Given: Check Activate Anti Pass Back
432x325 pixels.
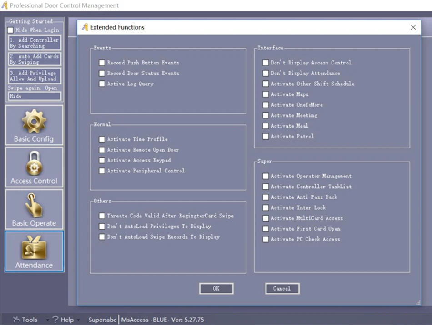Looking at the screenshot, I should pos(266,197).
